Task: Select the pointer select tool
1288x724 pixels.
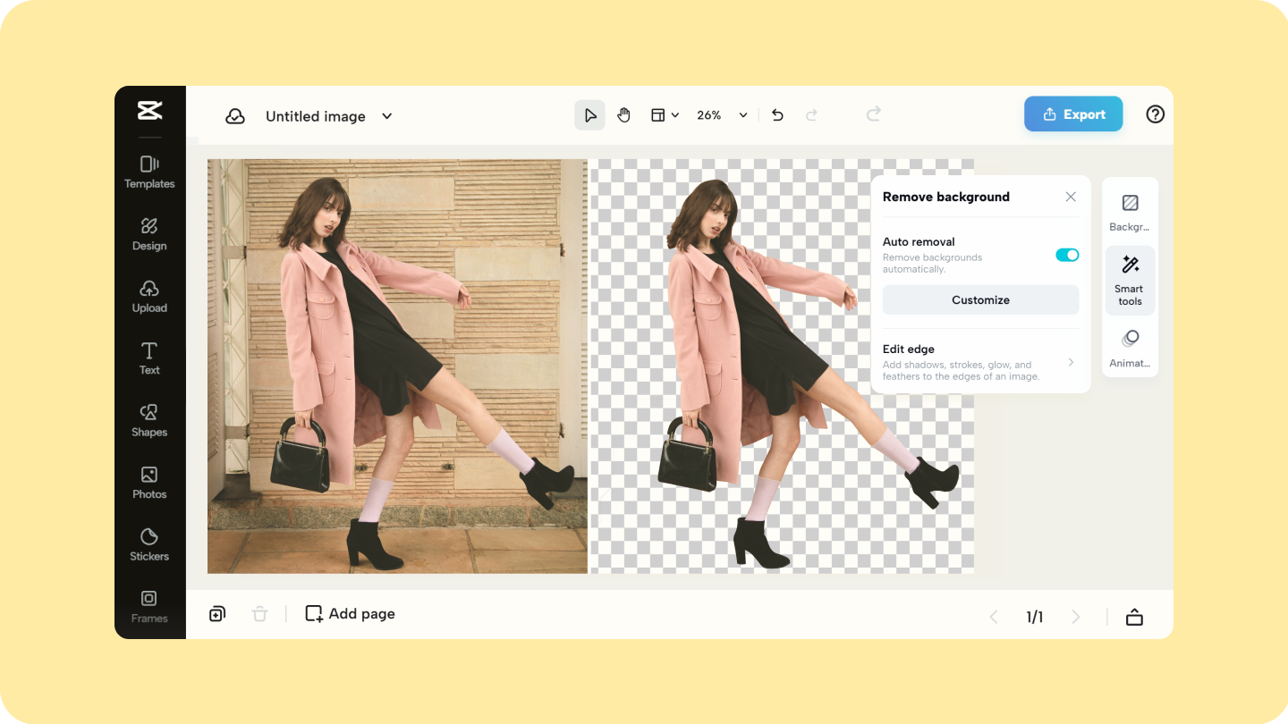Action: [589, 115]
